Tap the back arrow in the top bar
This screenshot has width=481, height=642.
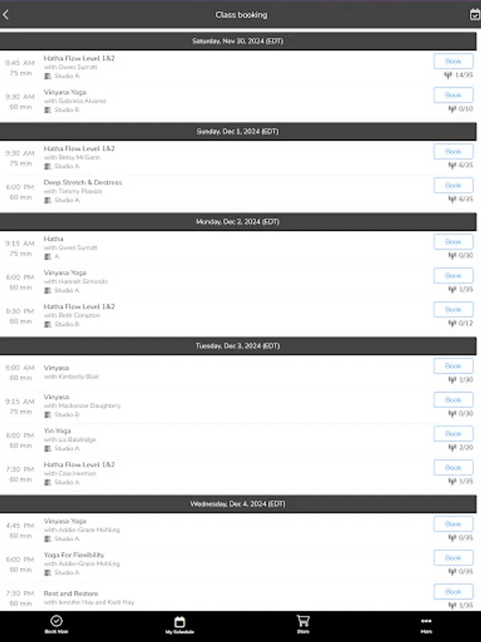[x=7, y=14]
